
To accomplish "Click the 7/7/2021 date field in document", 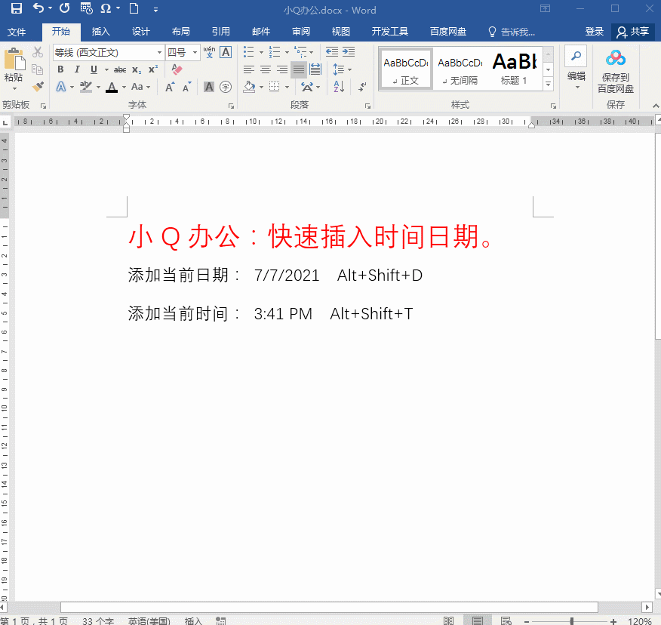I will click(287, 276).
